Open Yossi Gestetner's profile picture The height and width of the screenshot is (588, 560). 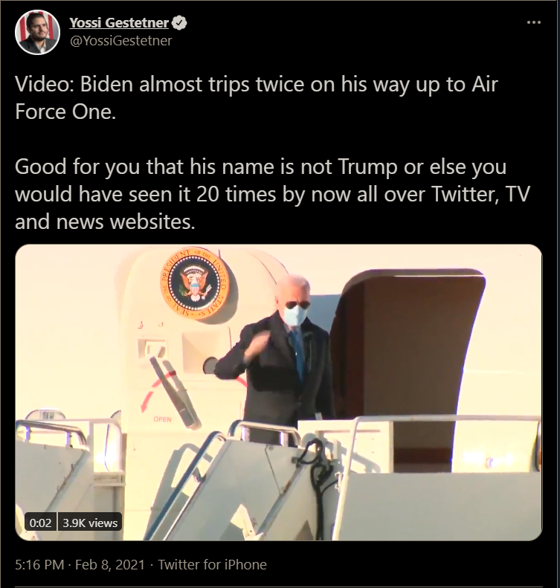click(37, 32)
